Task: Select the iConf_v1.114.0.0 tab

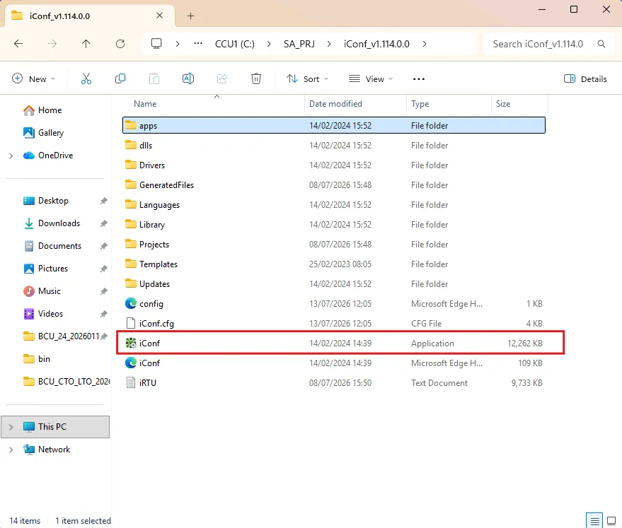Action: [x=89, y=16]
